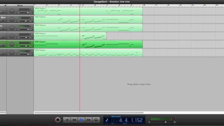Open the ss track dropdown arrow
Viewport: 224px width, 126px height.
3,29
